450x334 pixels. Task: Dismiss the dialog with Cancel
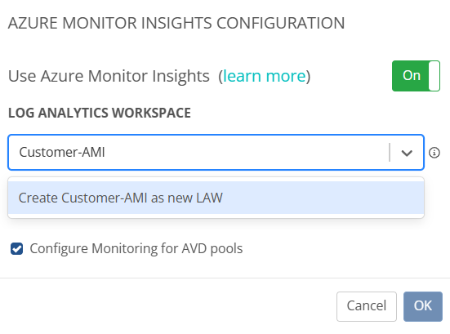[x=367, y=306]
